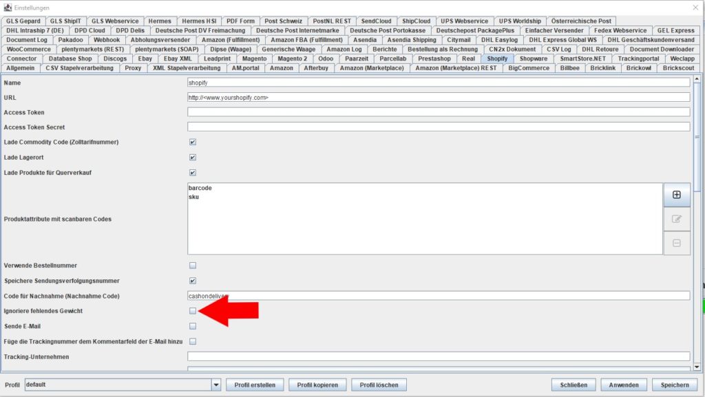Click the scrollbar down arrow
Screen dimensions: 705x397
click(x=697, y=367)
